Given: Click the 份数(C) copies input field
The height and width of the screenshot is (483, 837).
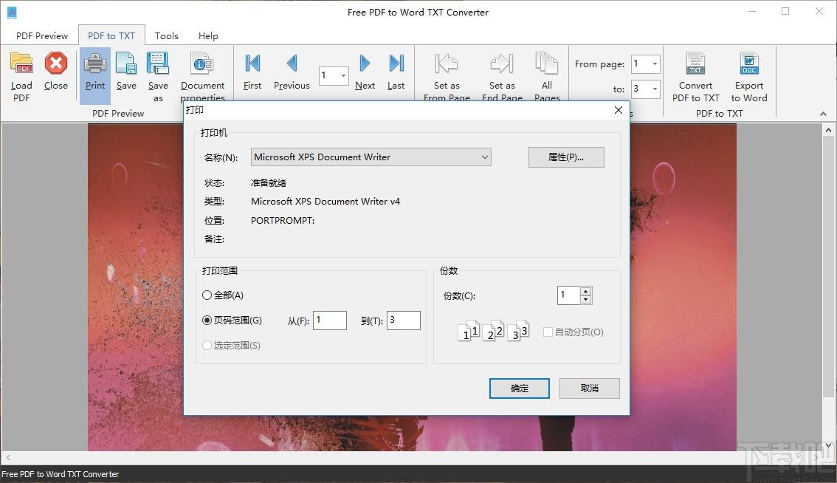Looking at the screenshot, I should coord(568,295).
